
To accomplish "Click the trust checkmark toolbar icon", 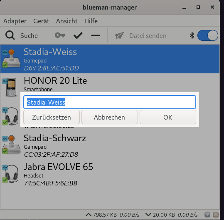I will point(78,35).
